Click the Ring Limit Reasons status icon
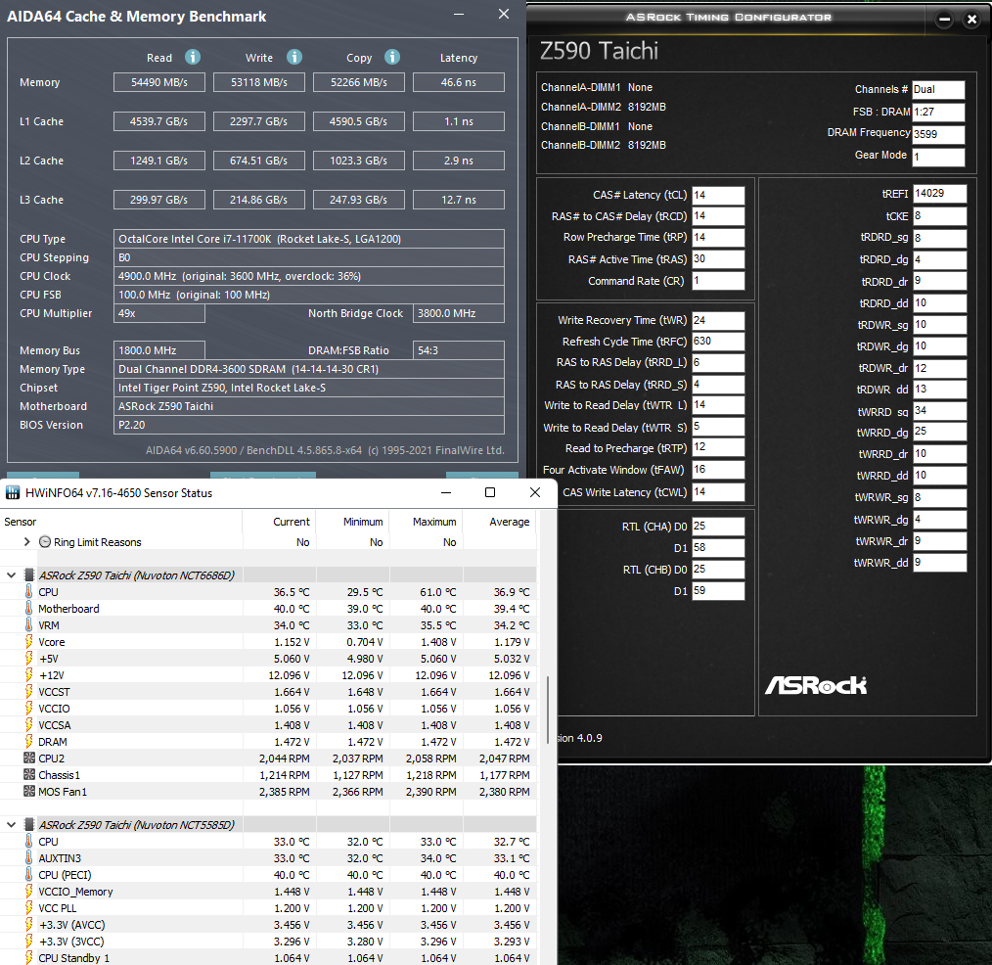 (x=45, y=542)
